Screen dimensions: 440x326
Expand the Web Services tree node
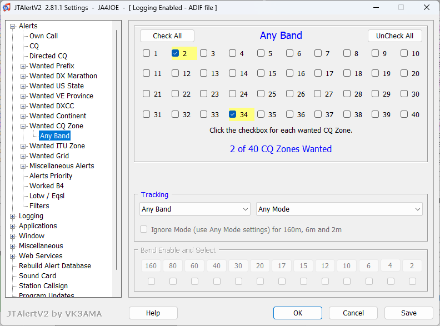12,256
